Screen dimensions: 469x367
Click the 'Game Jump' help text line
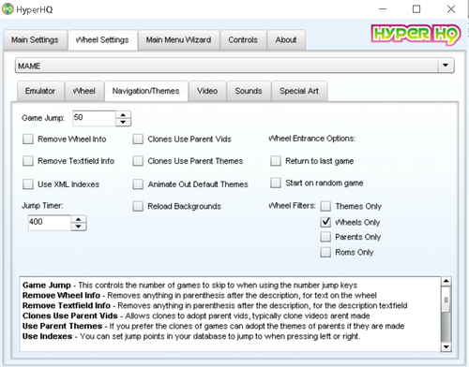pyautogui.click(x=189, y=286)
